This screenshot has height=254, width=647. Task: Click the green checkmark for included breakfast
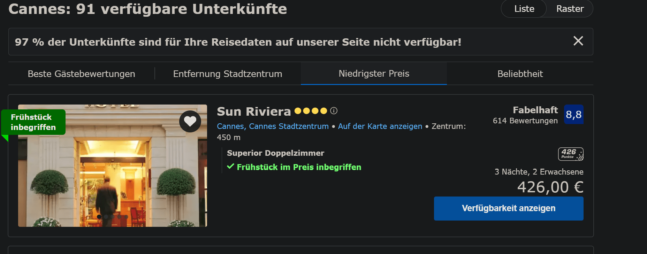230,167
